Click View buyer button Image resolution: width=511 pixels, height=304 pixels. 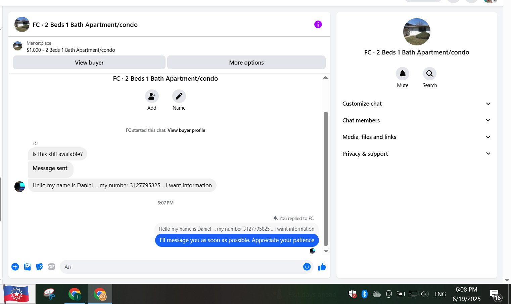[x=89, y=63]
